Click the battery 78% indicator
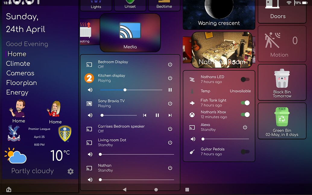The width and height of the screenshot is (312, 195). pyautogui.click(x=301, y=3)
